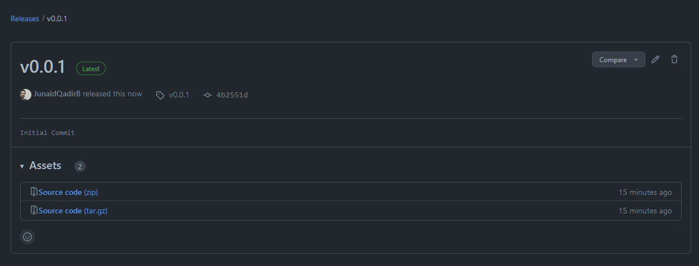The height and width of the screenshot is (266, 699).
Task: Click the Assets count badge showing 2
Action: (x=80, y=166)
